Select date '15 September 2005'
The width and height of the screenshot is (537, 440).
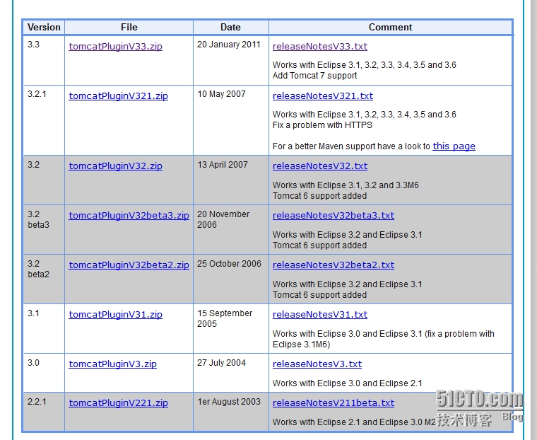[x=225, y=318]
